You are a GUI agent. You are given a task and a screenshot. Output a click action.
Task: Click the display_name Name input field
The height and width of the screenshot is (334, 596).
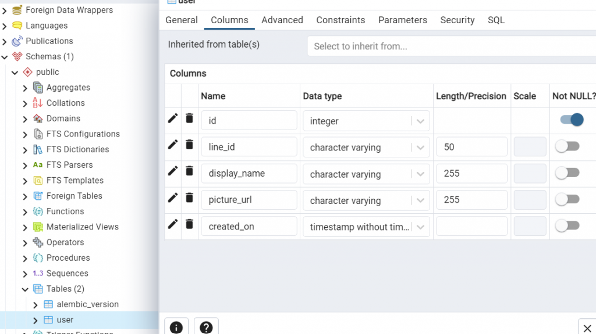tap(249, 174)
